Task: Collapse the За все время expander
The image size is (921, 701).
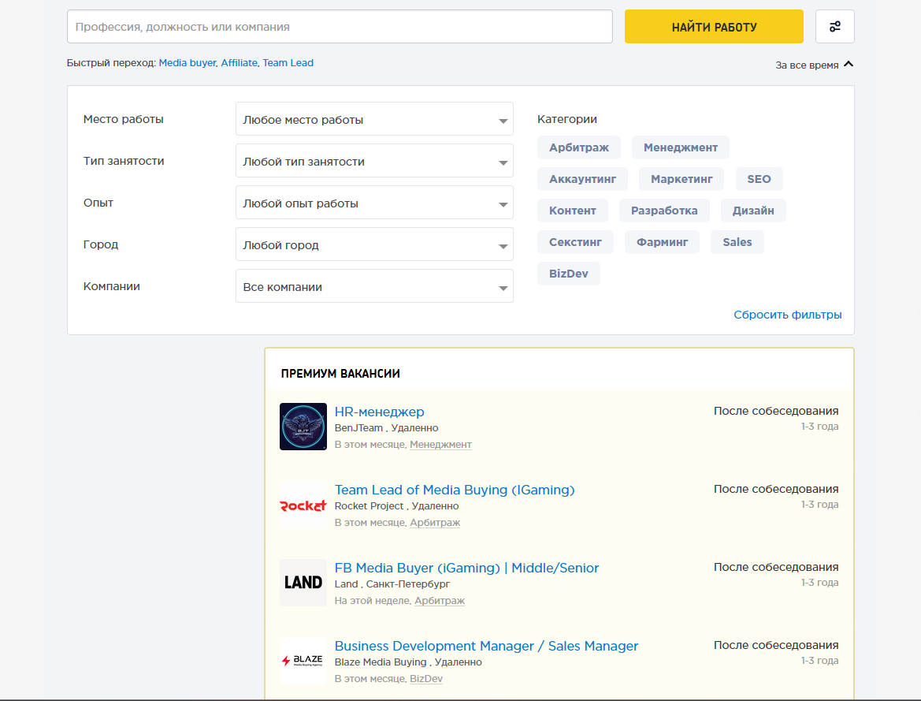Action: pyautogui.click(x=814, y=65)
